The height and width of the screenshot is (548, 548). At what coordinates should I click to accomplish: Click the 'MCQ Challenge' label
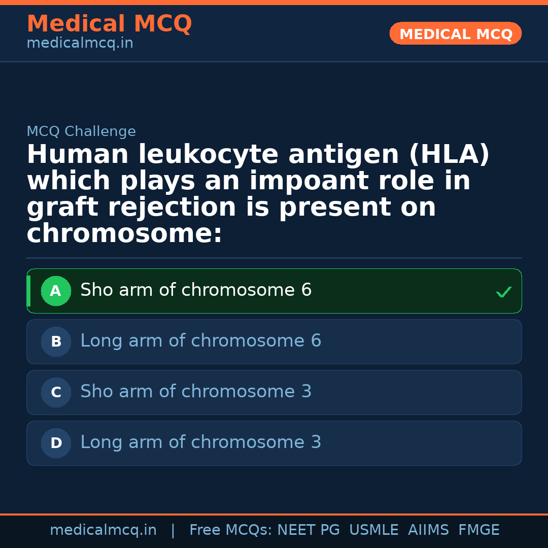click(x=81, y=132)
